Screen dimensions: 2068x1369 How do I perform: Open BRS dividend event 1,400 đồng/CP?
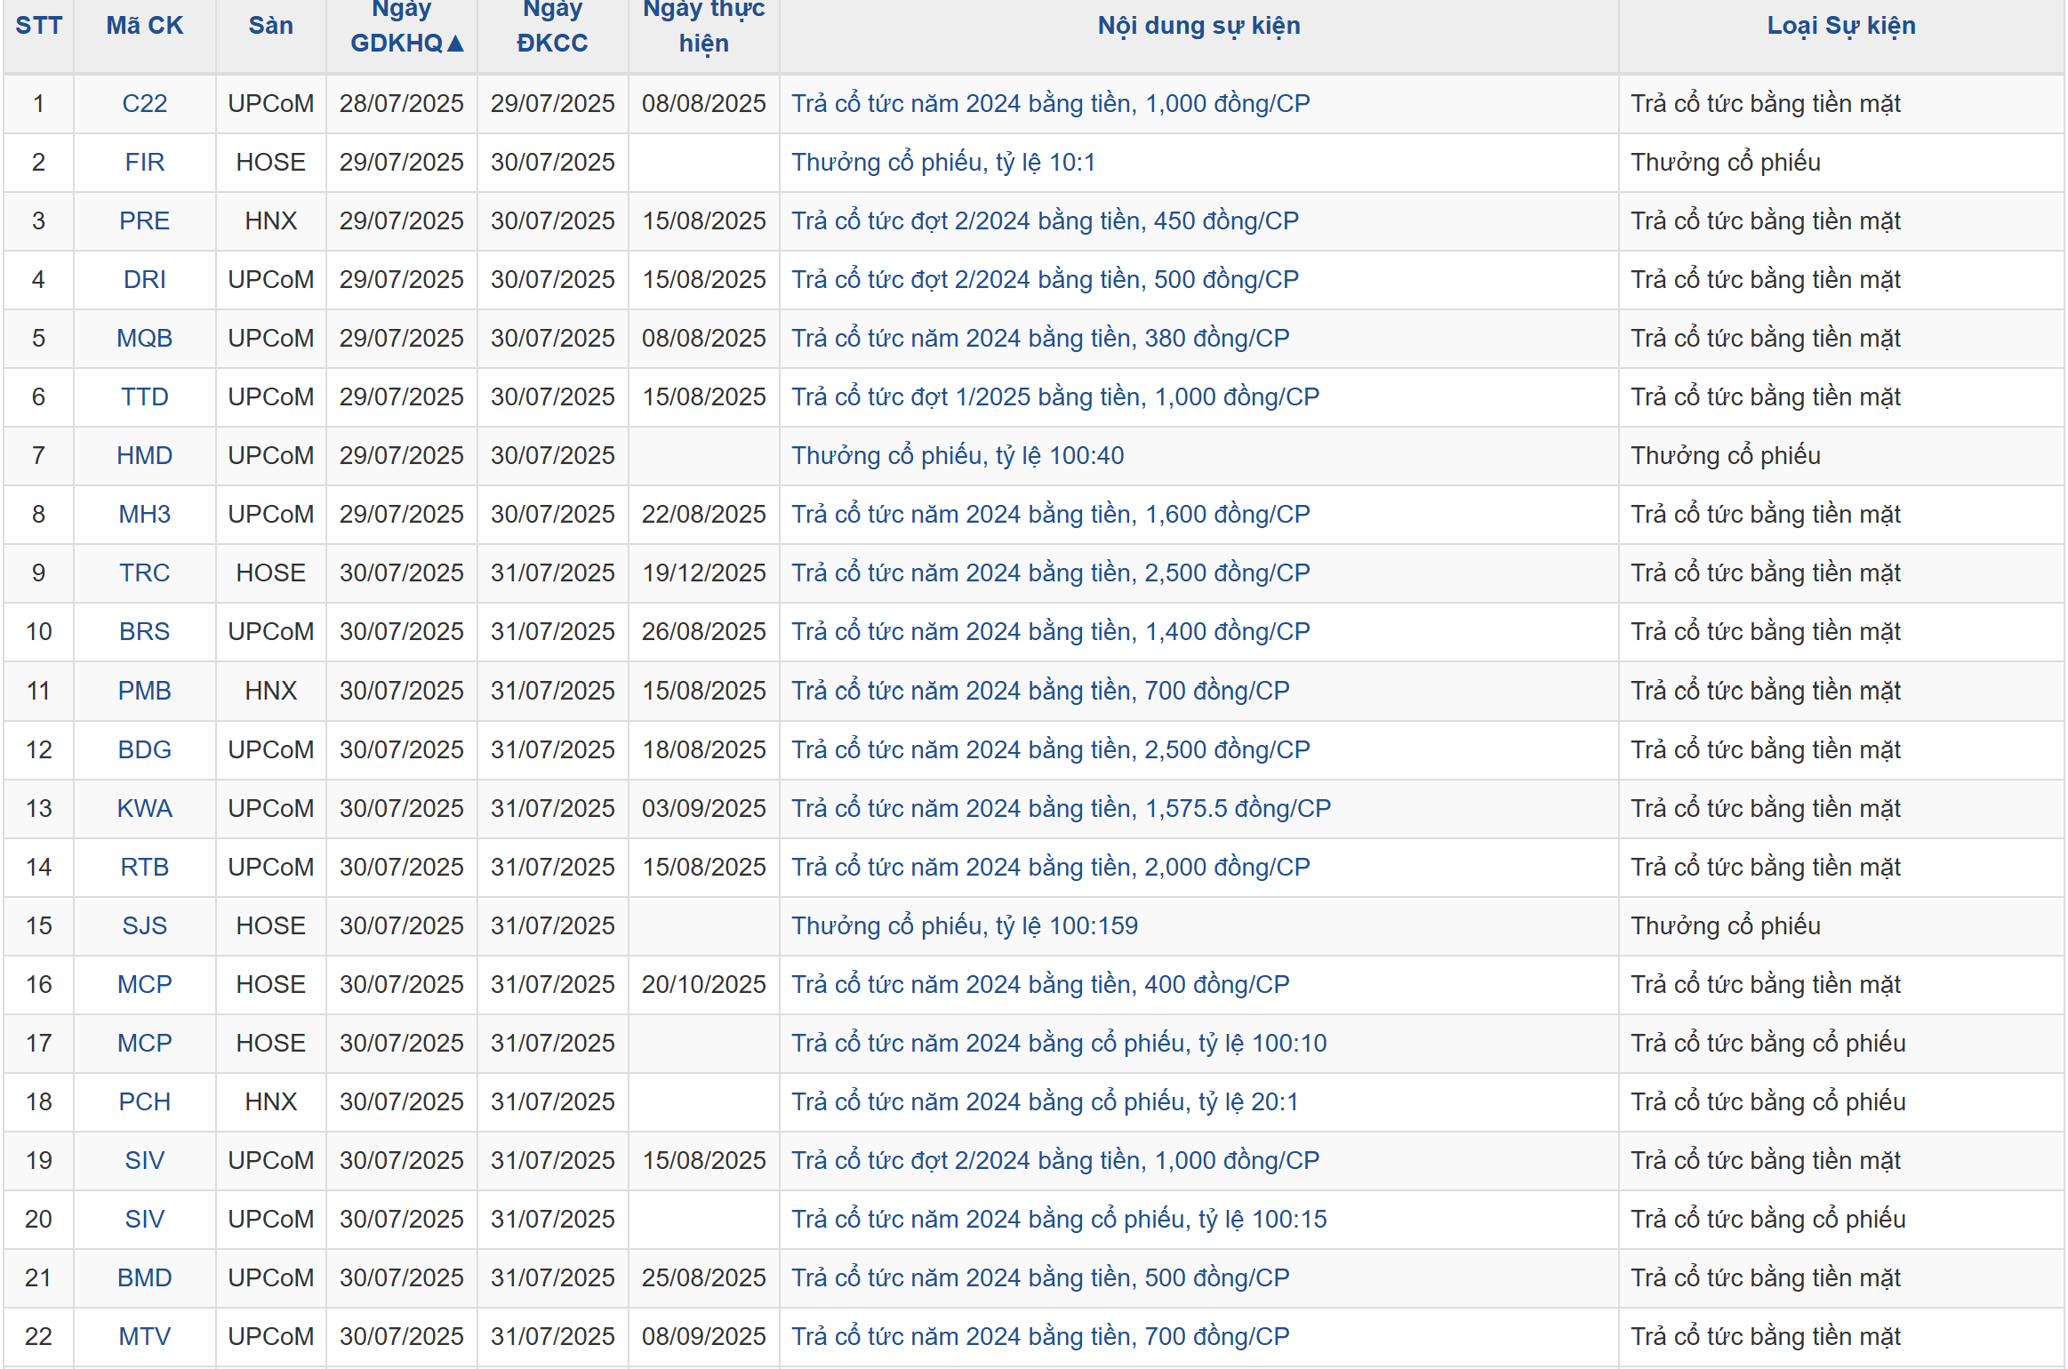(x=1051, y=632)
